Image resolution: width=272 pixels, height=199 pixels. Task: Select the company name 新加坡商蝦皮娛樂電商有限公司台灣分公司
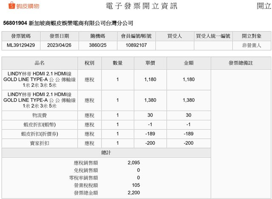point(80,23)
